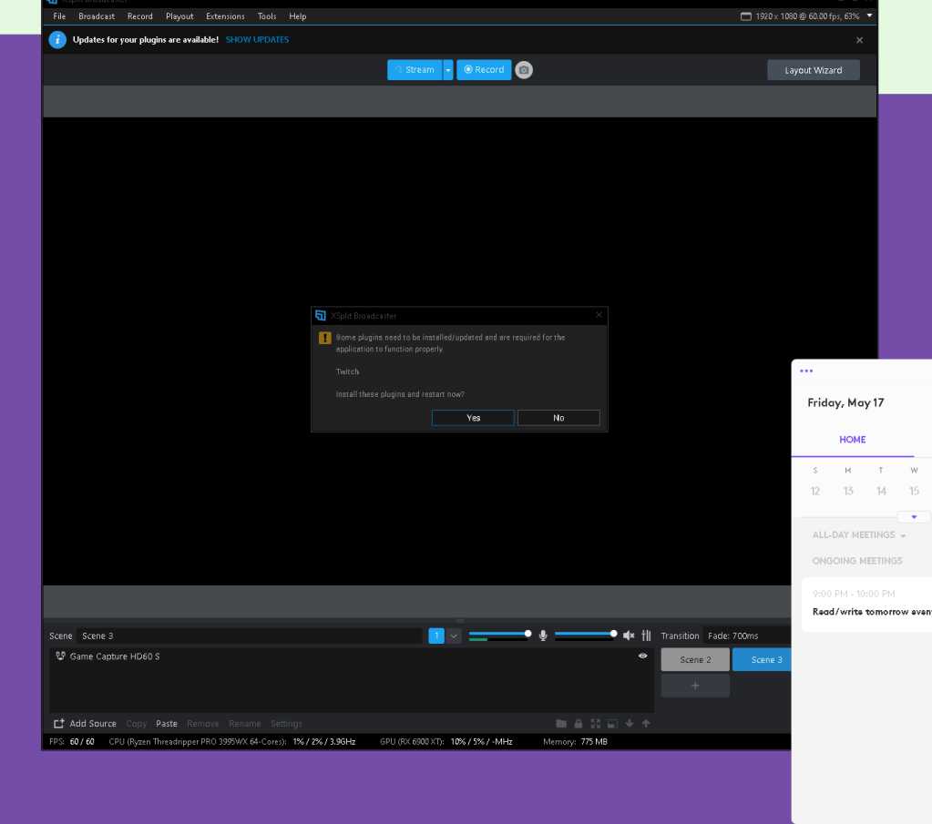
Task: Take a screenshot with the camera icon
Action: [524, 70]
